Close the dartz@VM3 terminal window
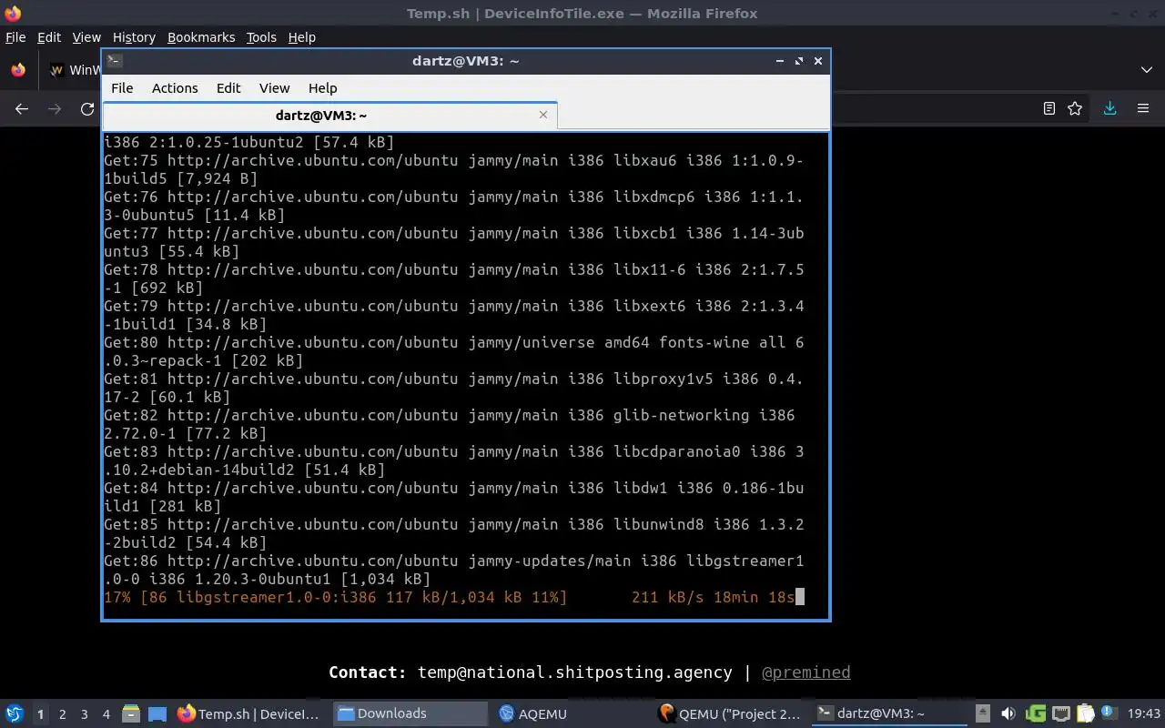Screen dimensions: 1165x728 [x=818, y=61]
